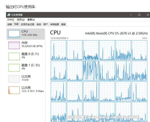Screen dimensions: 150x122
Task: Select the CPU mini graph thumbnail
Action: pyautogui.click(x=14, y=34)
